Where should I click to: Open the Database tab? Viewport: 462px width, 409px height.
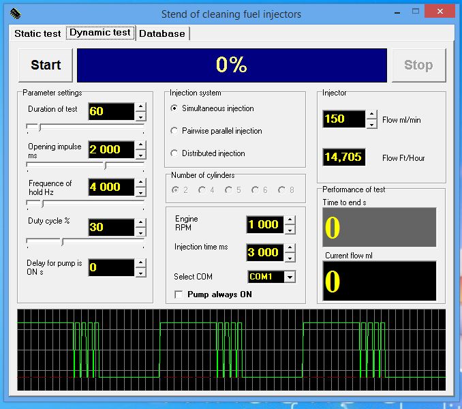(162, 33)
